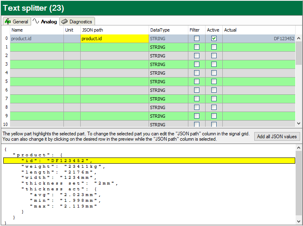Click the General tab icon

coord(8,22)
